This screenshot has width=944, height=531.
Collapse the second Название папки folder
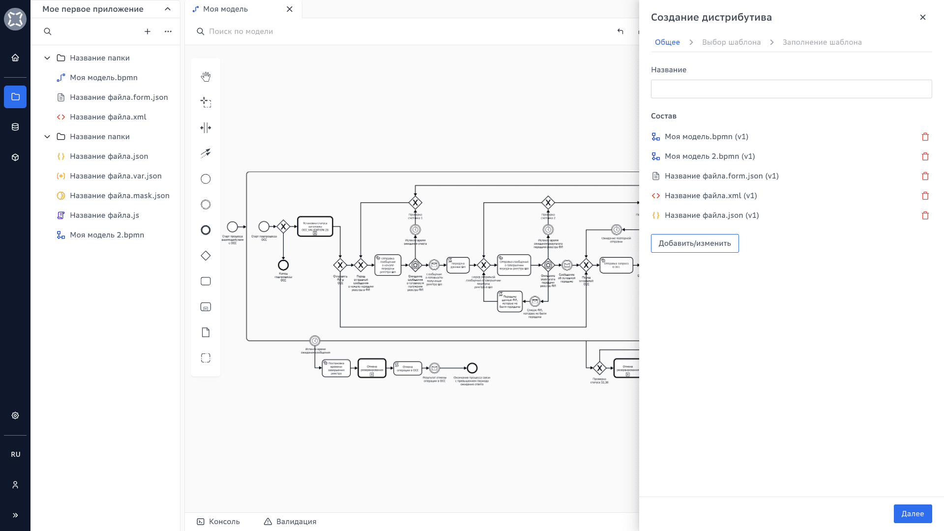tap(47, 137)
